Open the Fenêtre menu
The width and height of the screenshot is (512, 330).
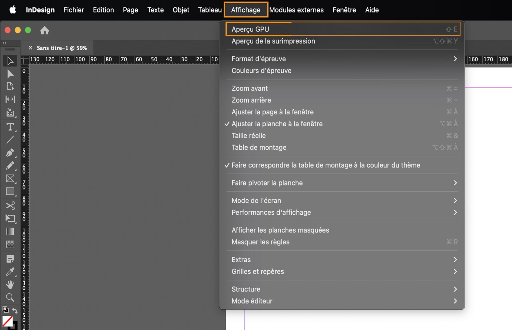344,10
